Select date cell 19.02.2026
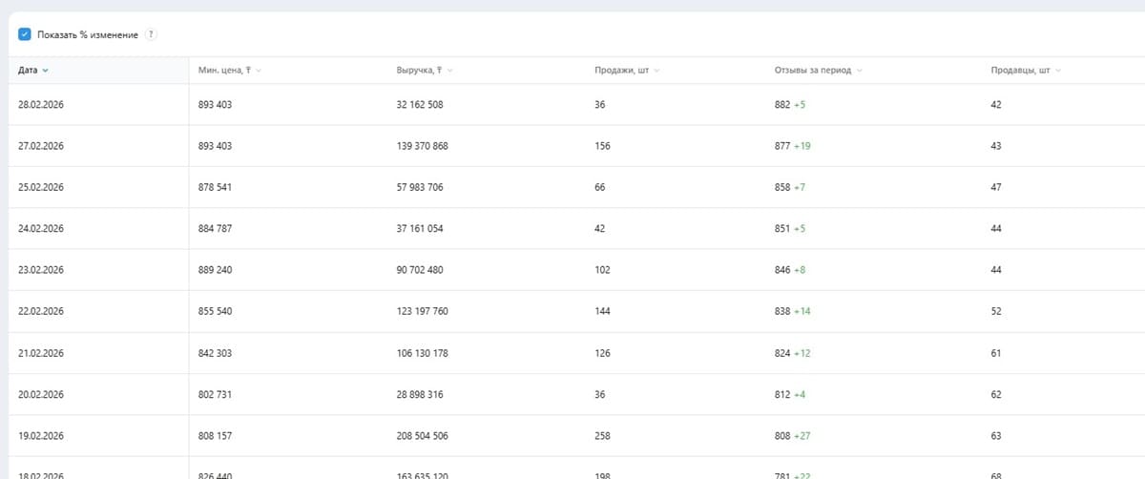 click(41, 436)
